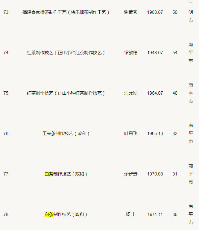
Task: Click birth date 1965.10
Action: point(155,134)
